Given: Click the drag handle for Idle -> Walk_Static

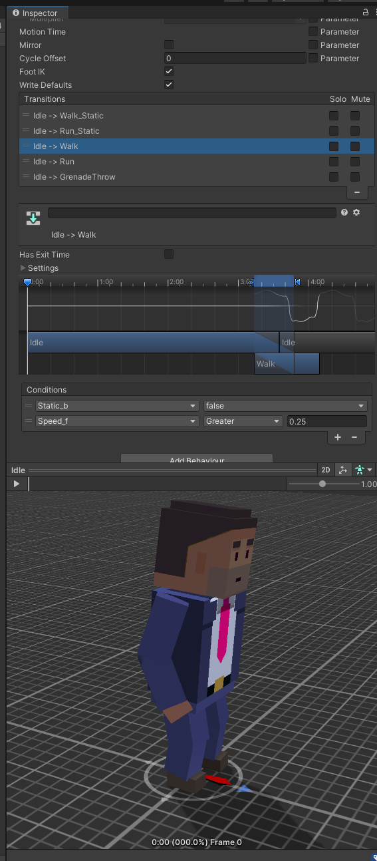Looking at the screenshot, I should [x=26, y=115].
